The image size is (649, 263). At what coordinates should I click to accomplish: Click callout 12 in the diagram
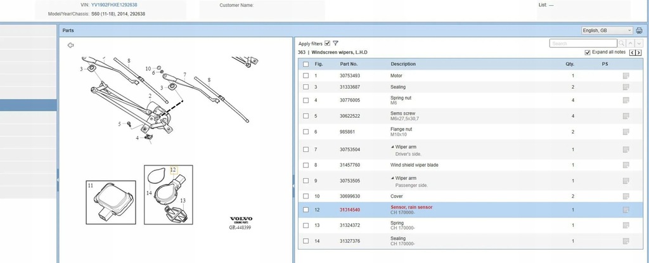coord(173,170)
